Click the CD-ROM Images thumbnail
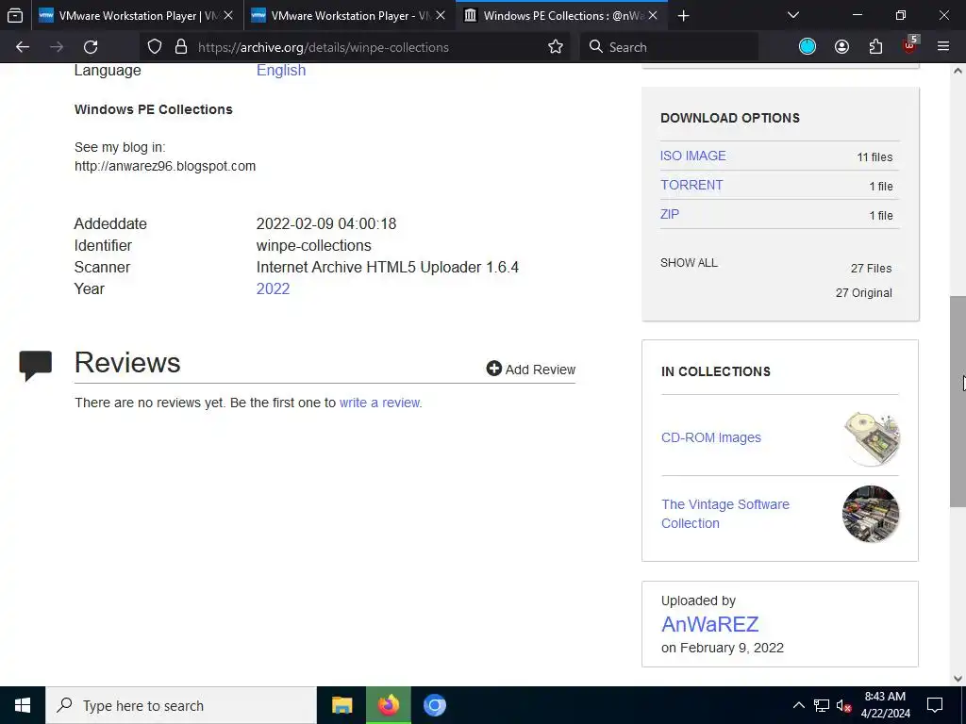This screenshot has width=966, height=724. [x=871, y=438]
